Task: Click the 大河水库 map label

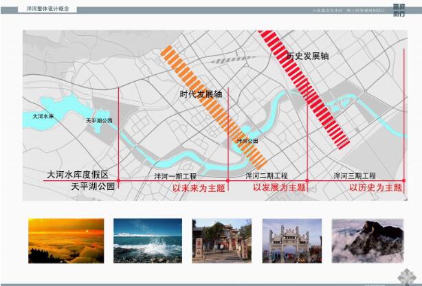Action: pyautogui.click(x=43, y=116)
